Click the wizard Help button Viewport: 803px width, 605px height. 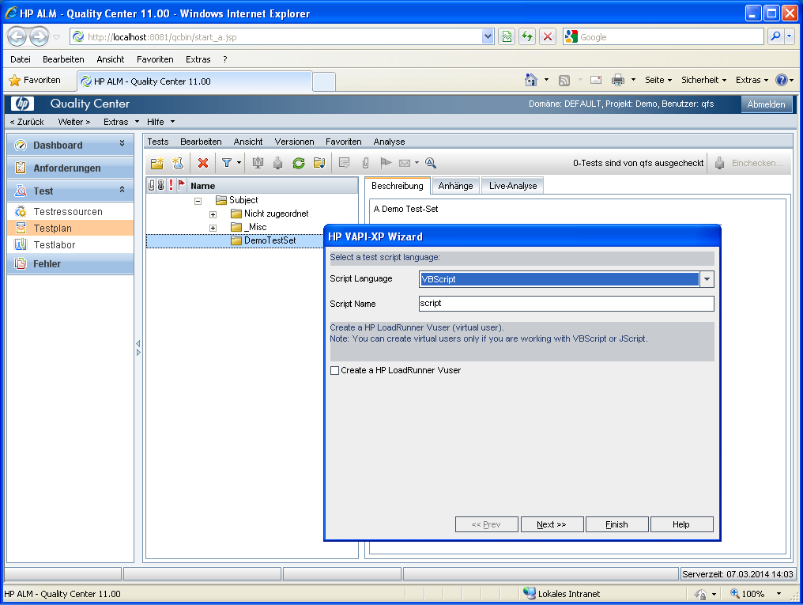(681, 524)
